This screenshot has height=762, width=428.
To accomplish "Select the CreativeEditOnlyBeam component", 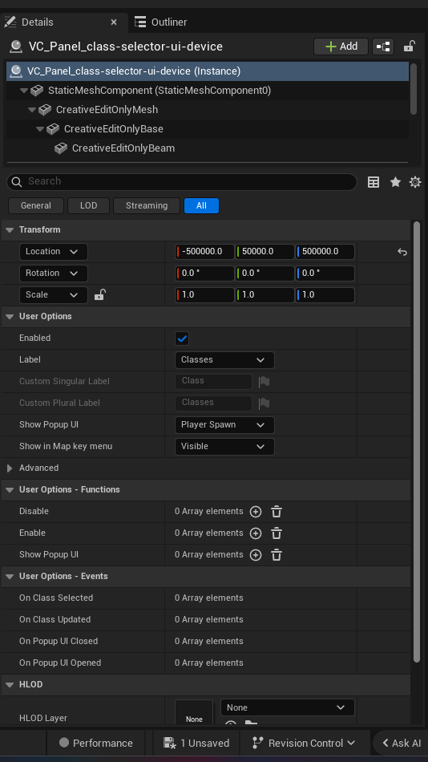I will 123,148.
